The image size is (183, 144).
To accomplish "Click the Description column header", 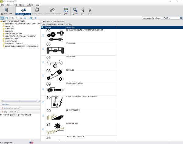I will [91, 28].
